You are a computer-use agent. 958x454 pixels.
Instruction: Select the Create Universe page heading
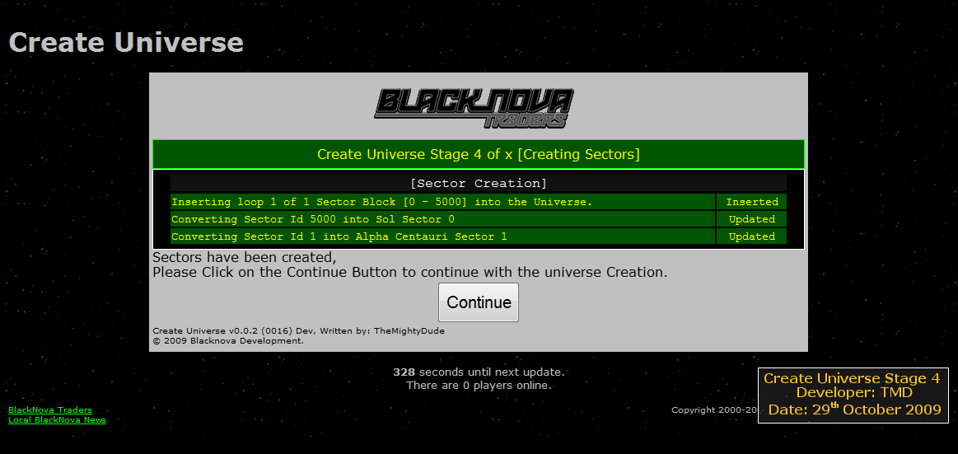[x=127, y=43]
